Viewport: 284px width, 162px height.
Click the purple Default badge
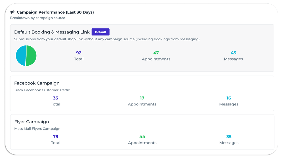point(101,32)
